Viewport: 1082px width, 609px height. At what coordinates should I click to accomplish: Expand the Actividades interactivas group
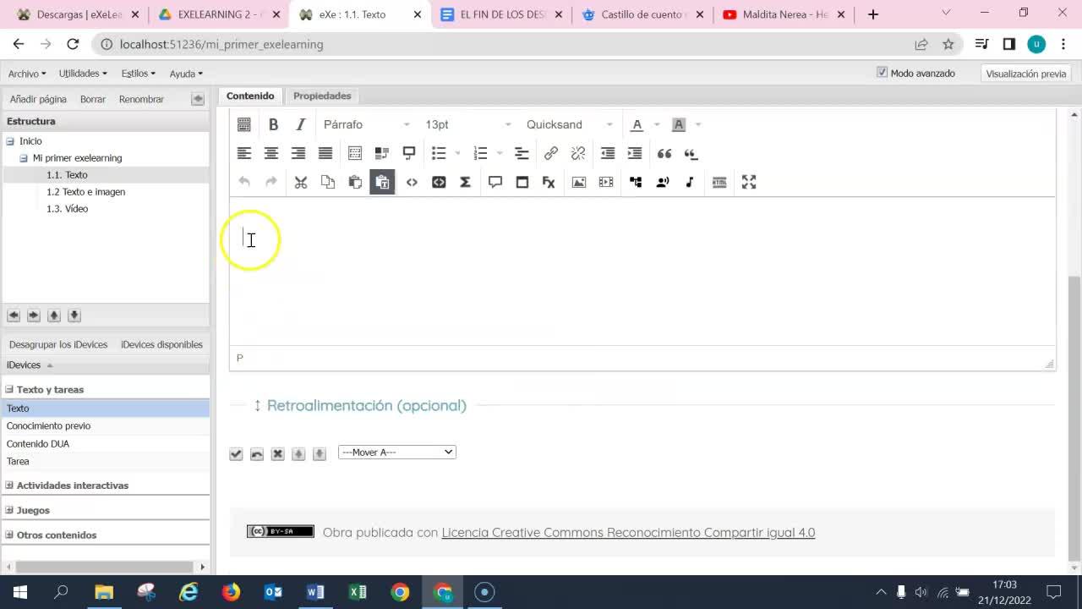(x=10, y=486)
